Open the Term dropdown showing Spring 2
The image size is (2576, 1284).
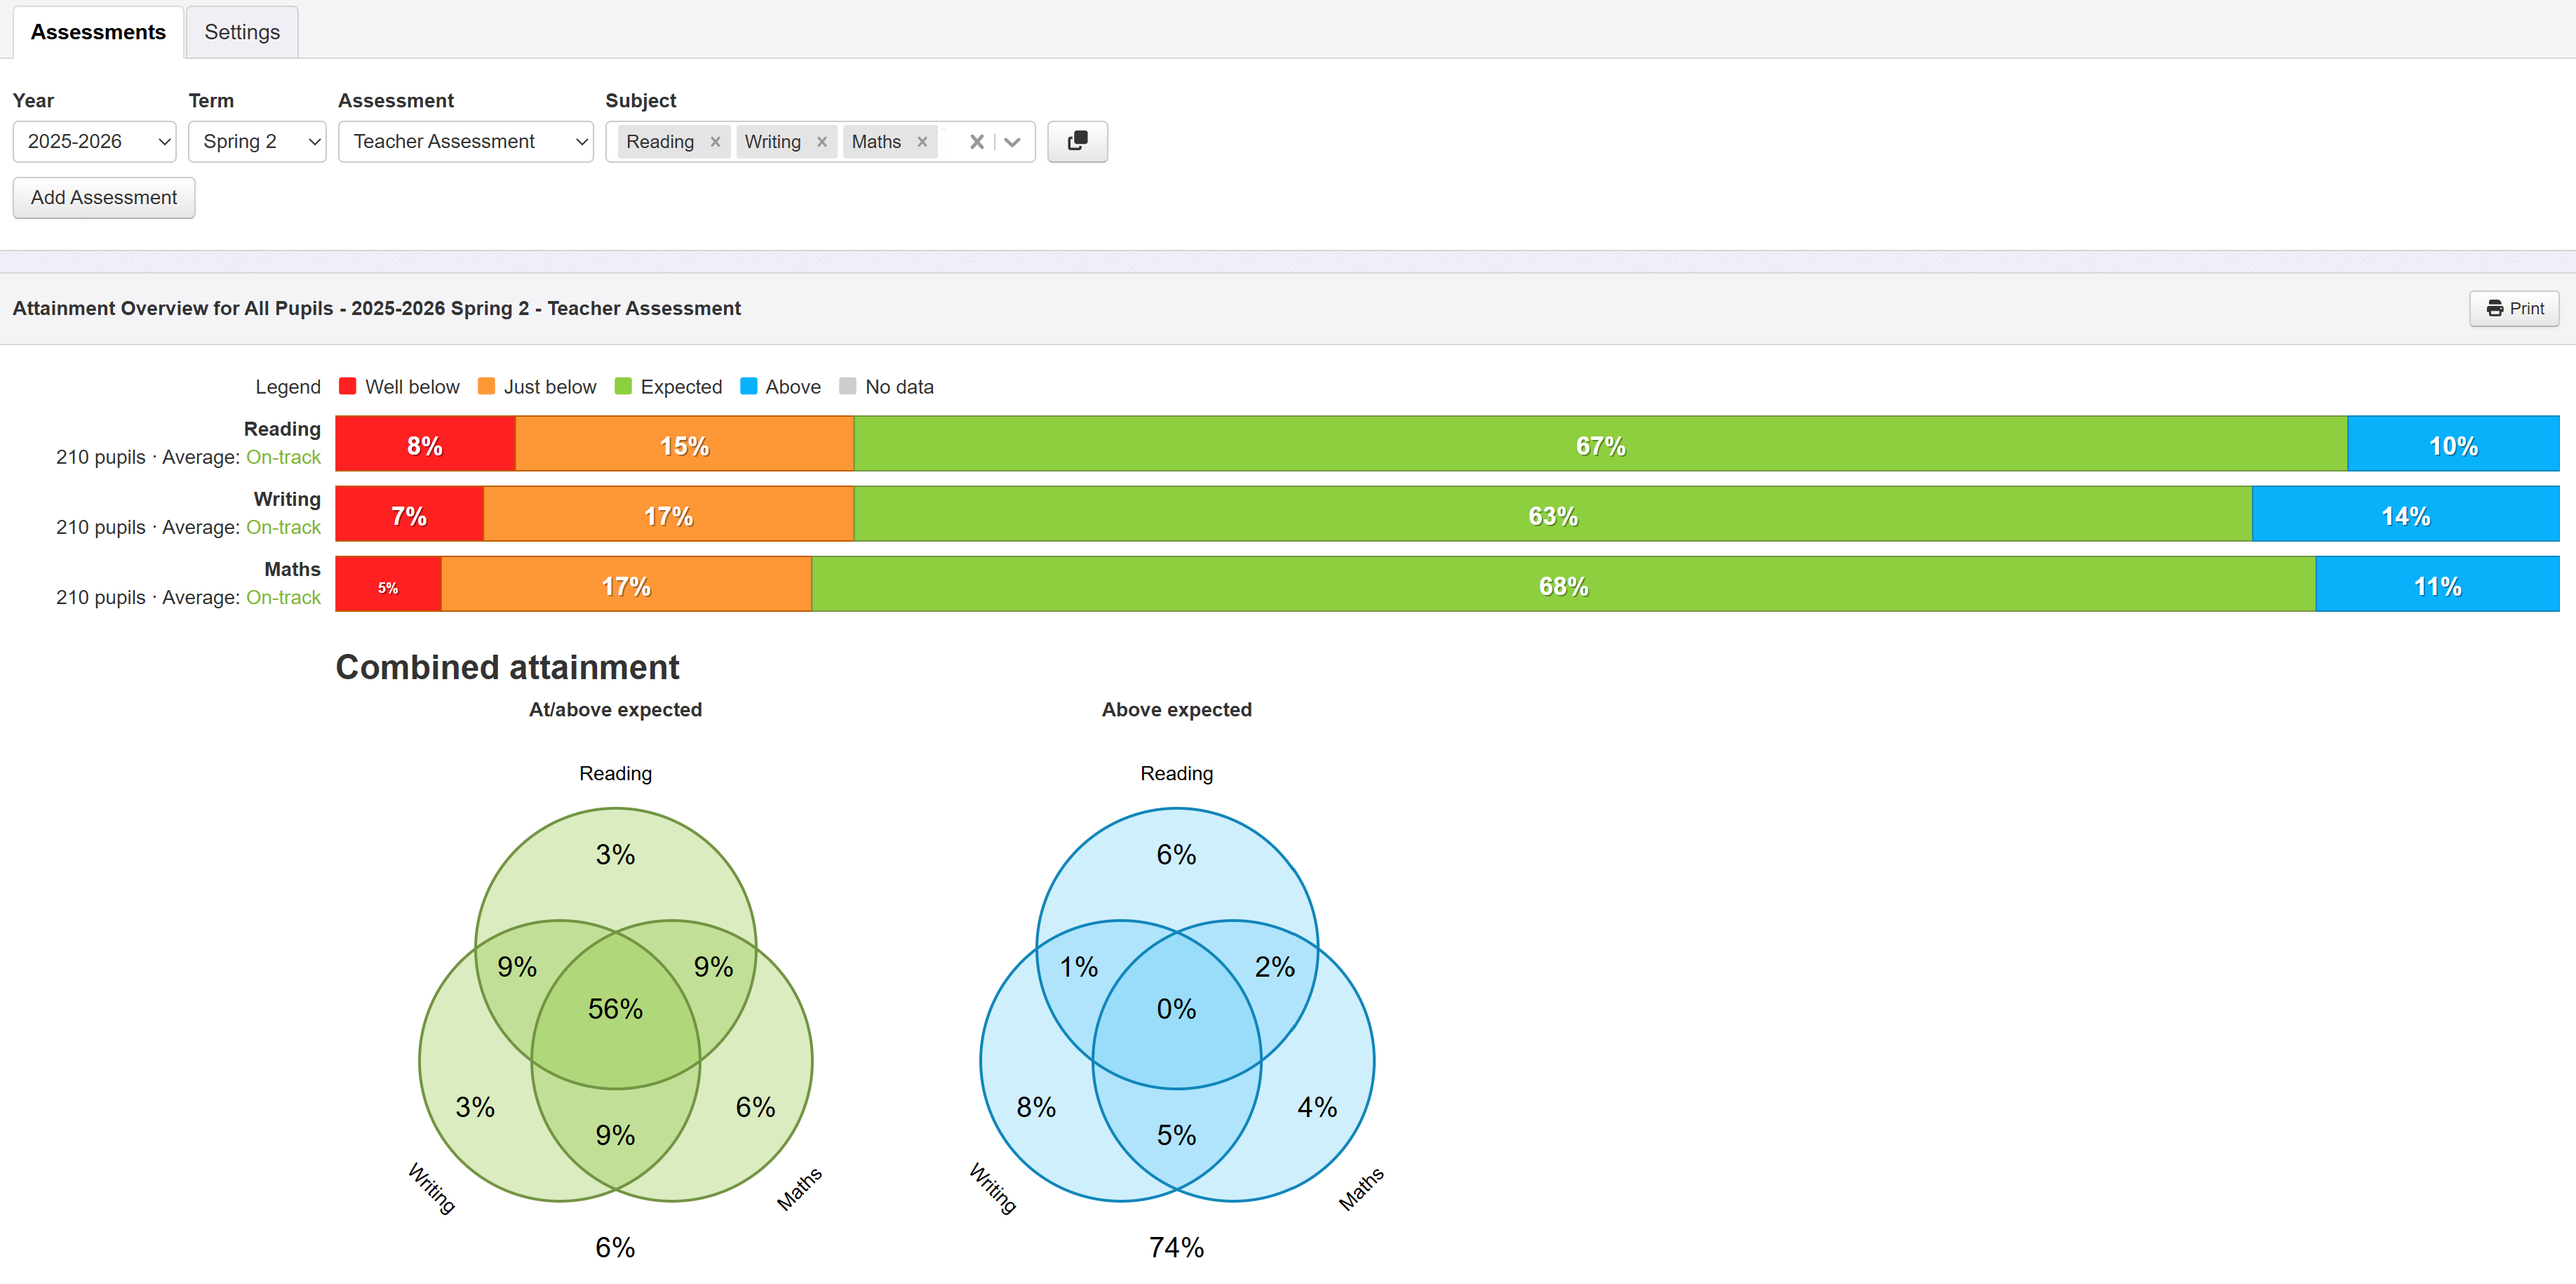[x=257, y=141]
